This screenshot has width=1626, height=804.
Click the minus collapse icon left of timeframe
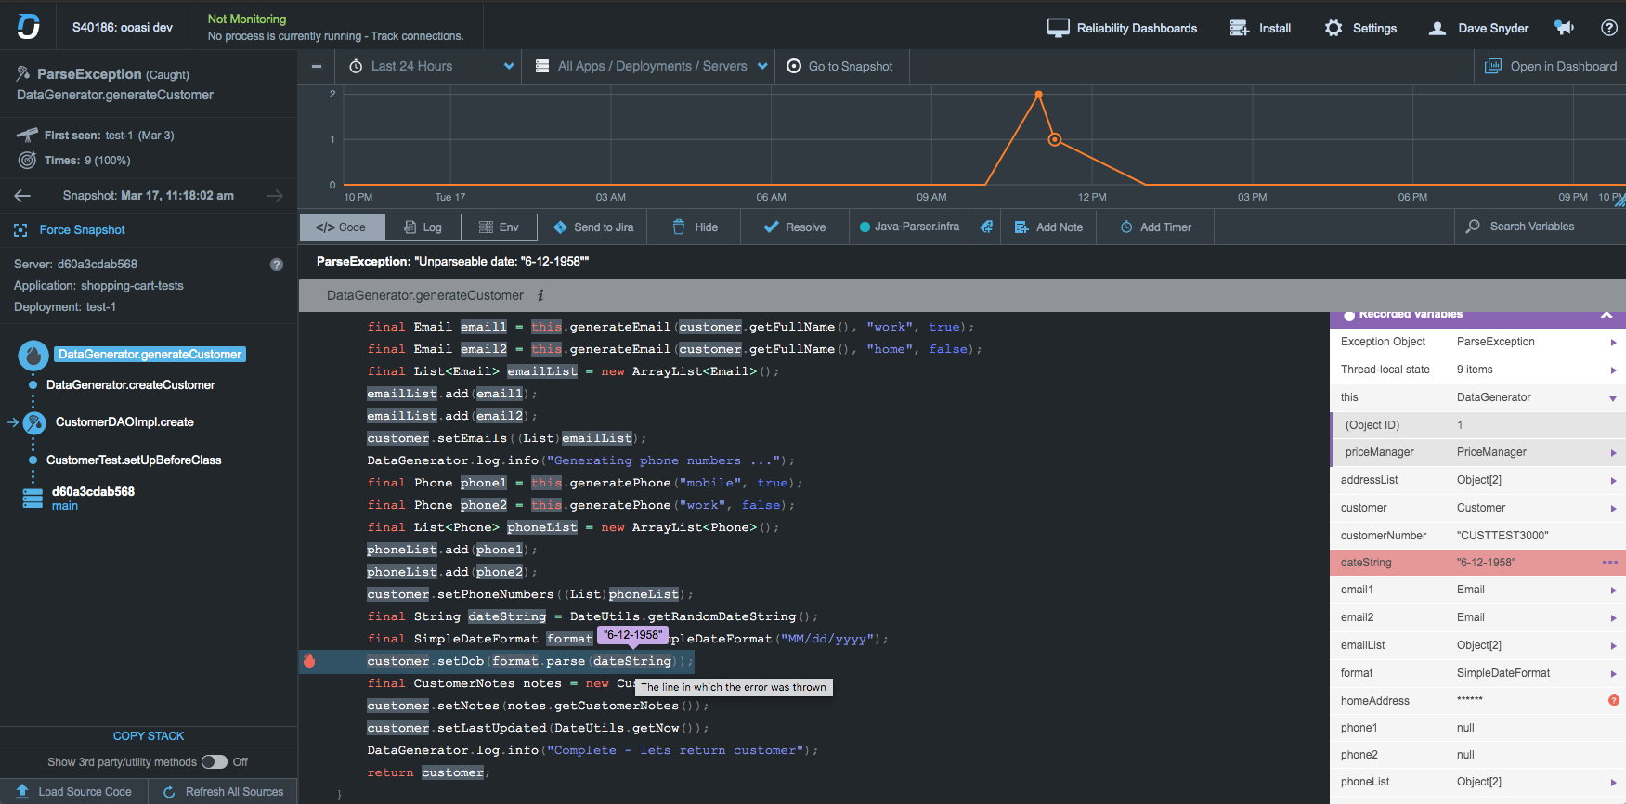317,66
